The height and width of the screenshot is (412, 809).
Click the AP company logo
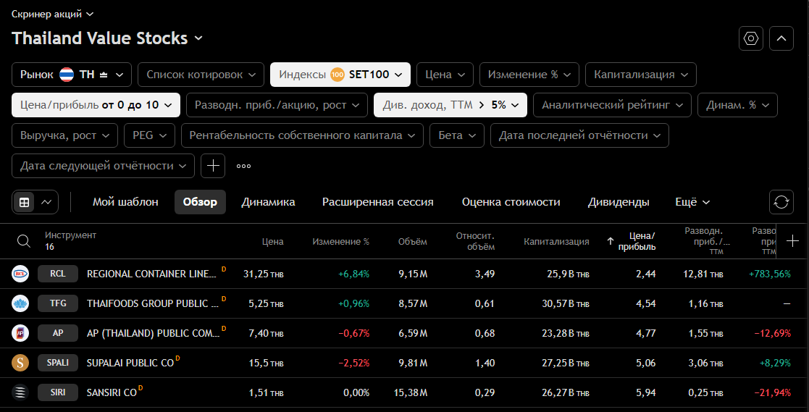click(20, 333)
